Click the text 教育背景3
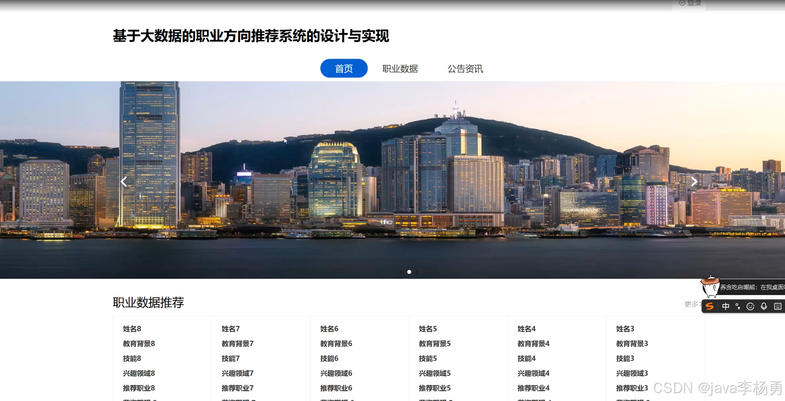 [633, 343]
